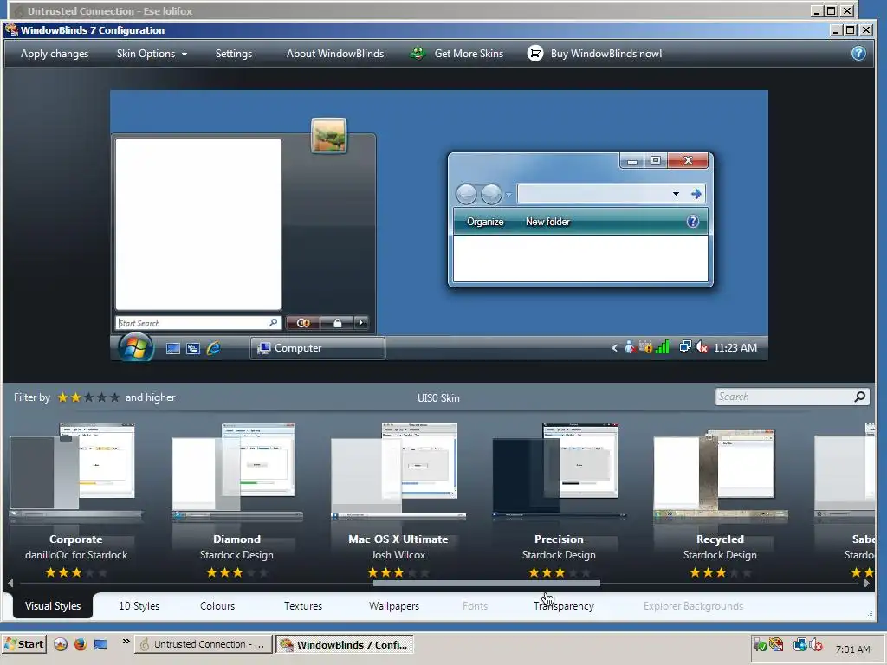
Task: Switch to the Wallpapers tab
Action: 394,605
